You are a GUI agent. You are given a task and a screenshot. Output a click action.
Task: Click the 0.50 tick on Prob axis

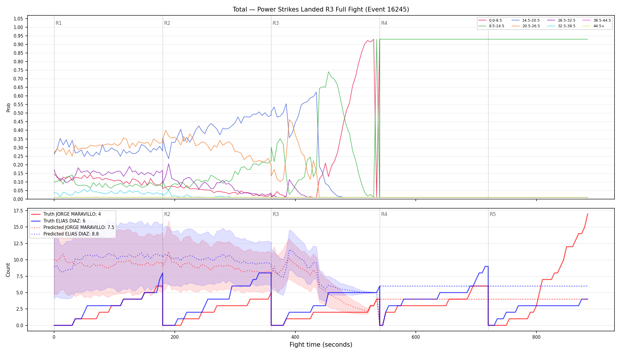(x=18, y=113)
